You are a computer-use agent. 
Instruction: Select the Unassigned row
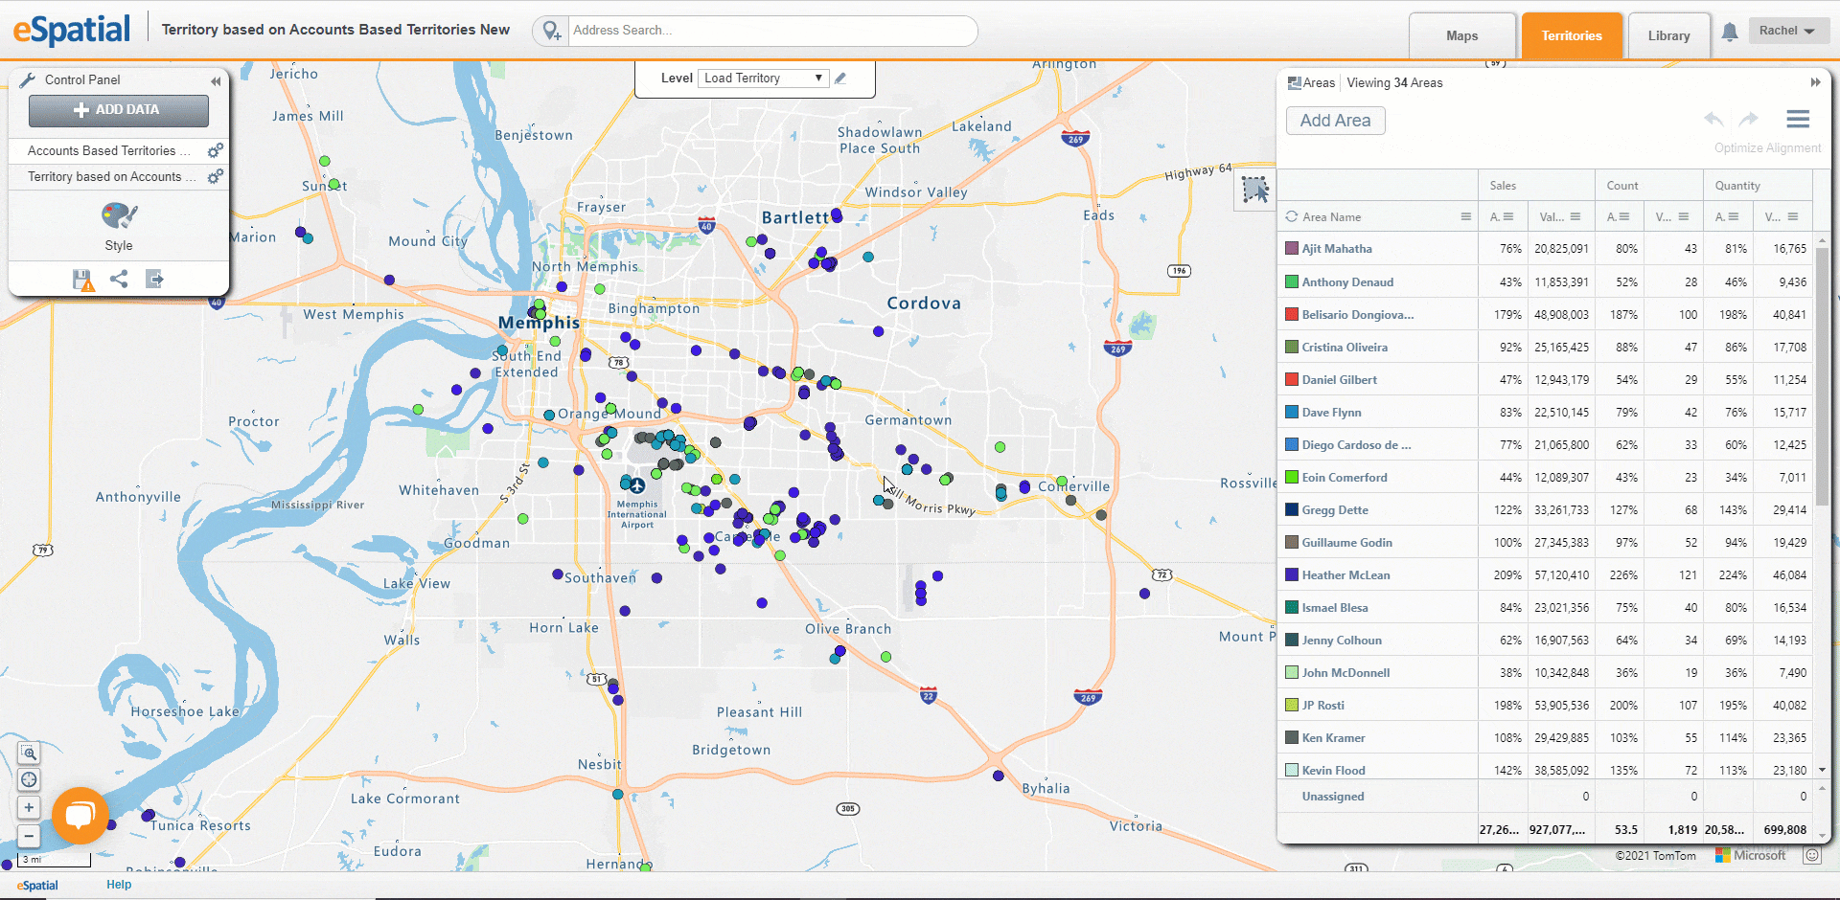(x=1546, y=797)
